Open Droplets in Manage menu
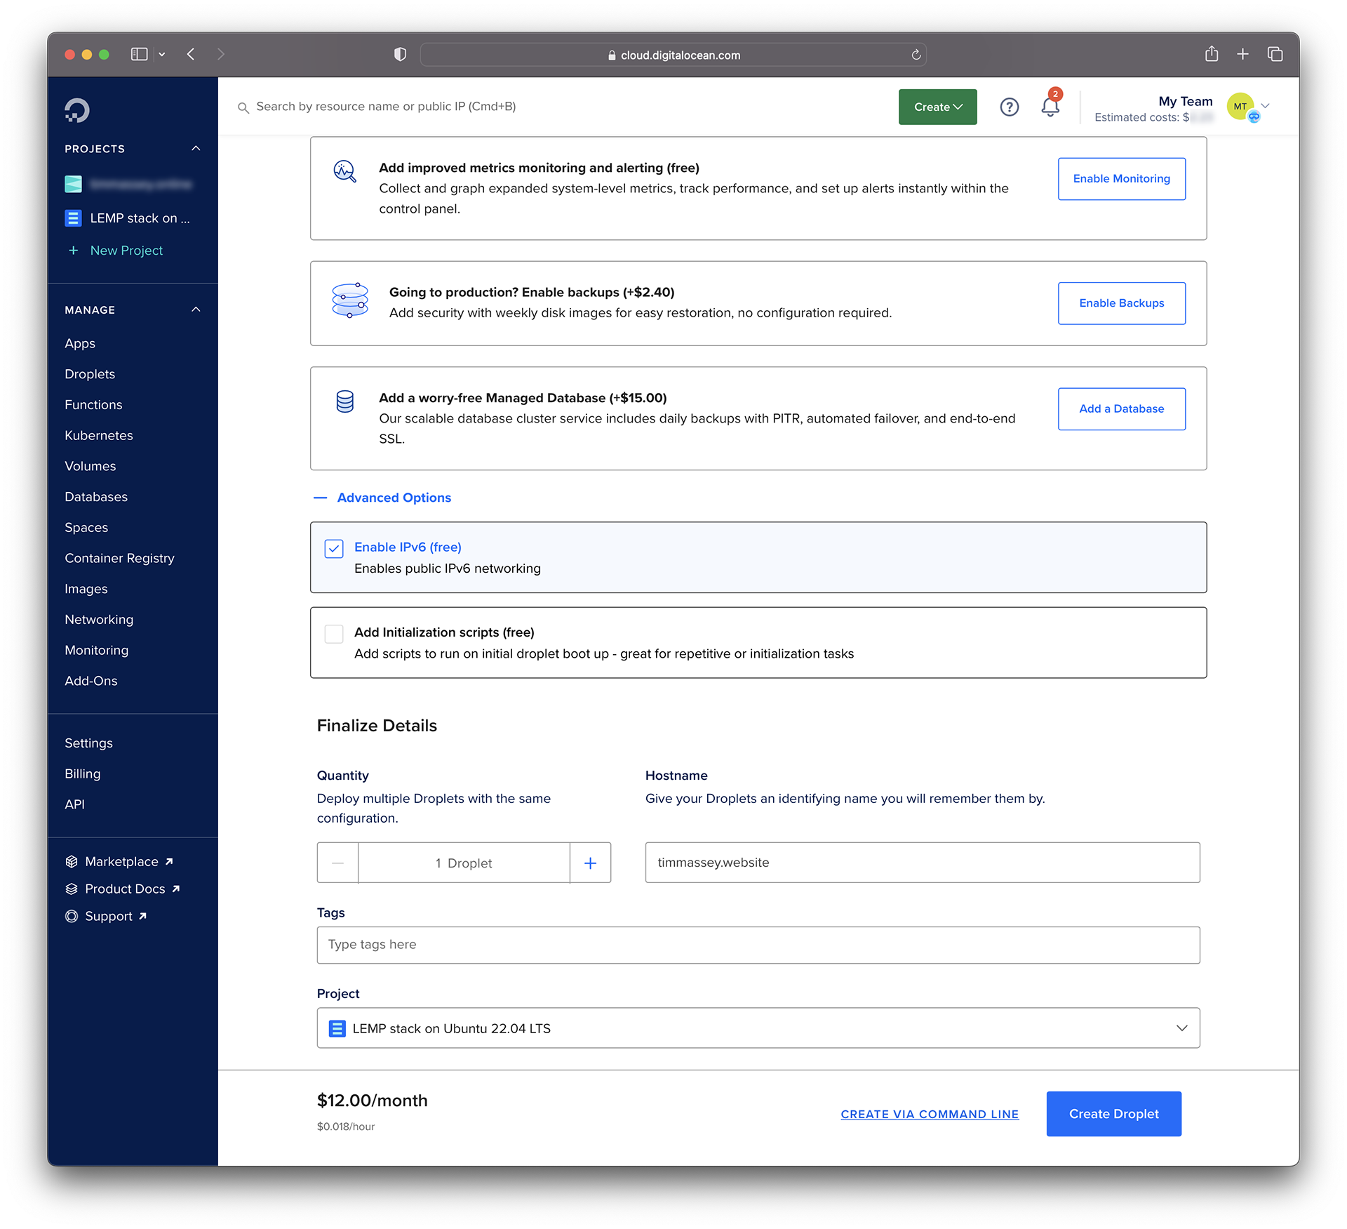Image resolution: width=1347 pixels, height=1229 pixels. coord(90,374)
